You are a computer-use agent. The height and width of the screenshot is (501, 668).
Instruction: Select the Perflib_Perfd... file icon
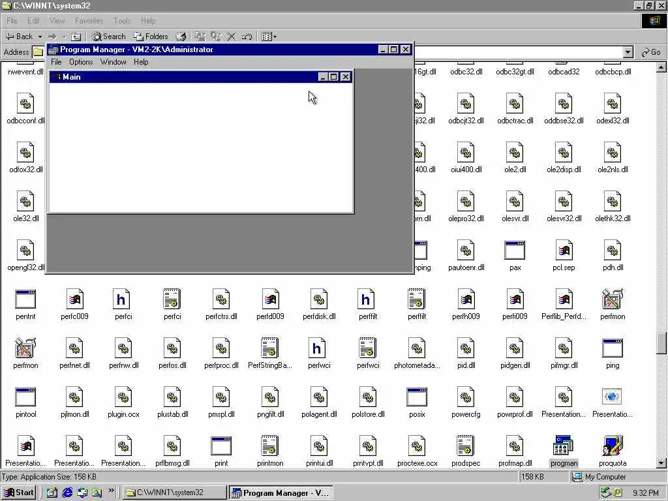564,299
